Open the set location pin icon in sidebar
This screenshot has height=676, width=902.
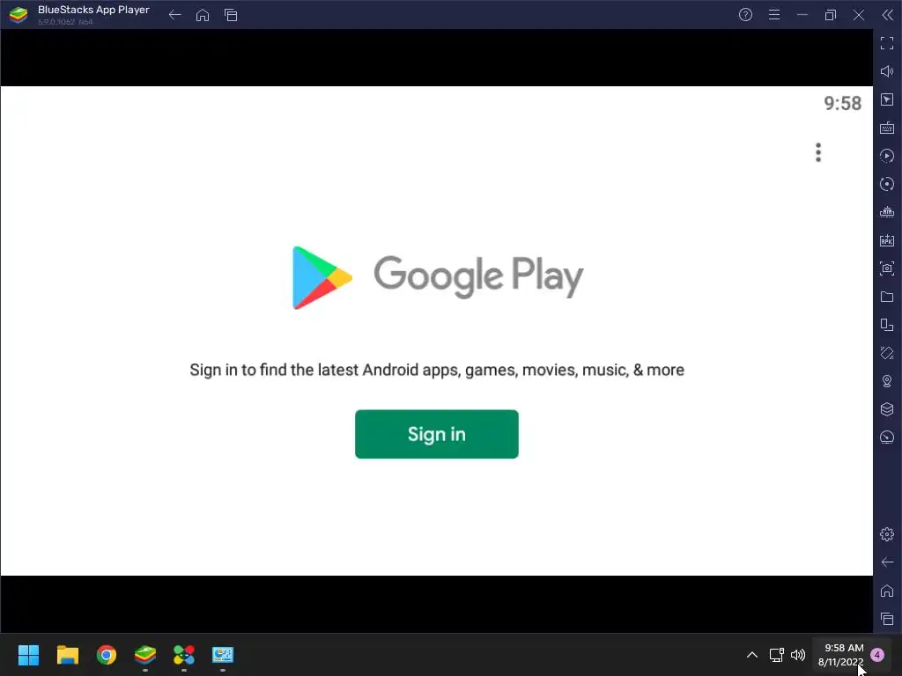887,381
